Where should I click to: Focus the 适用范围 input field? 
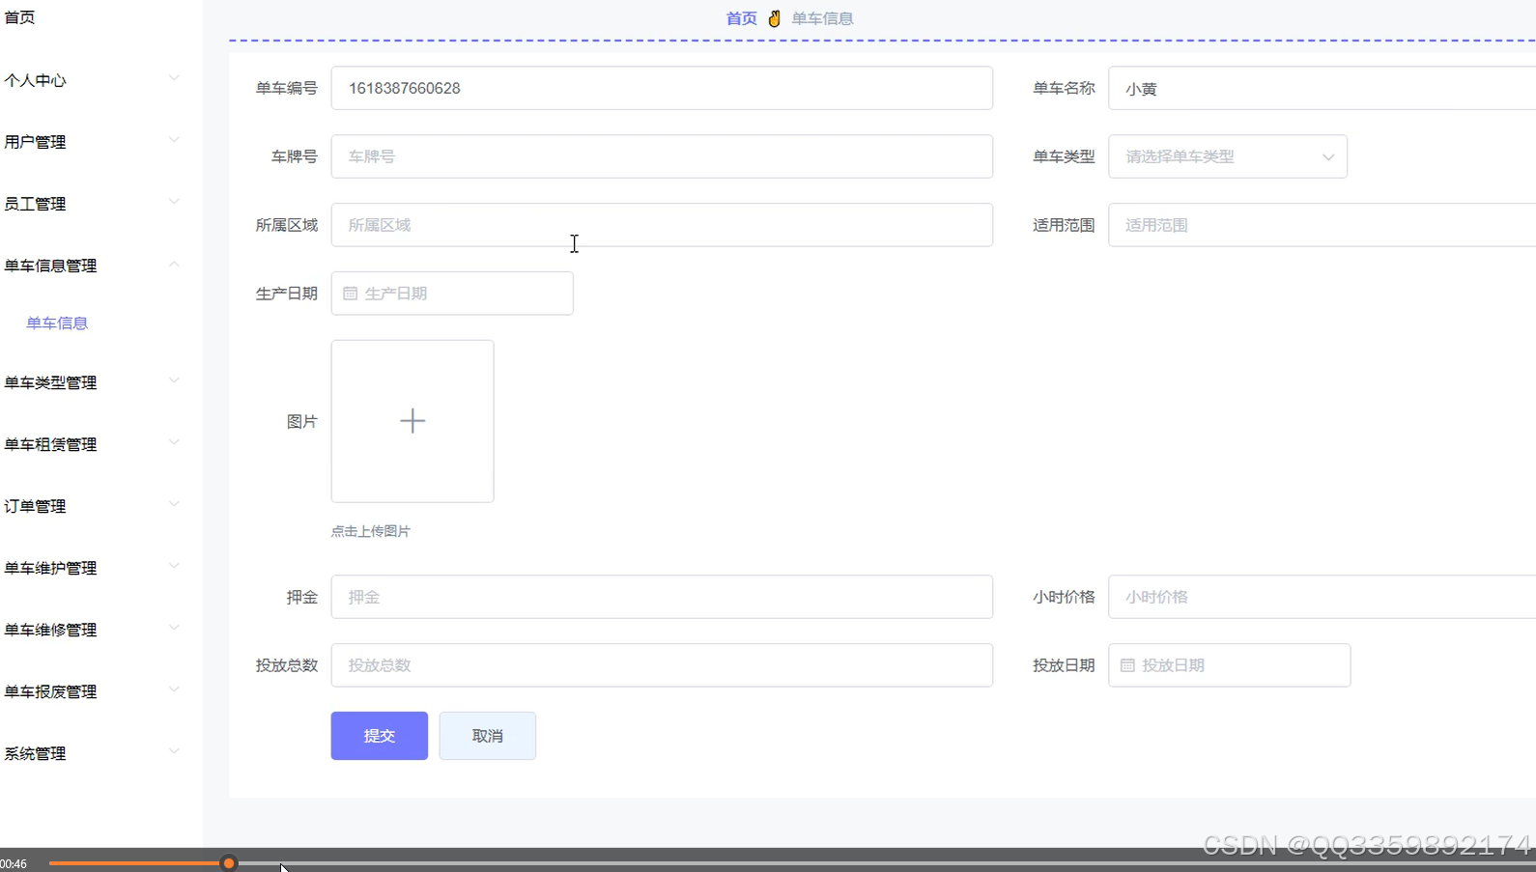(x=1322, y=225)
